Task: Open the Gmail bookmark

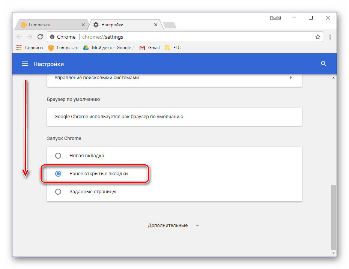Action: (150, 48)
